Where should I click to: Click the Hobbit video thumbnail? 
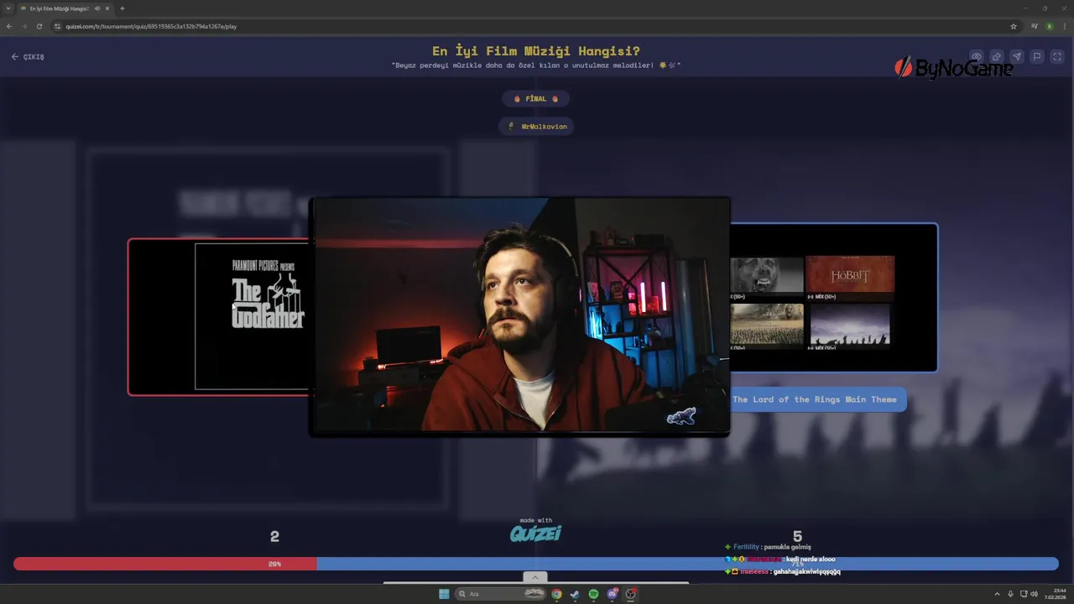click(850, 274)
